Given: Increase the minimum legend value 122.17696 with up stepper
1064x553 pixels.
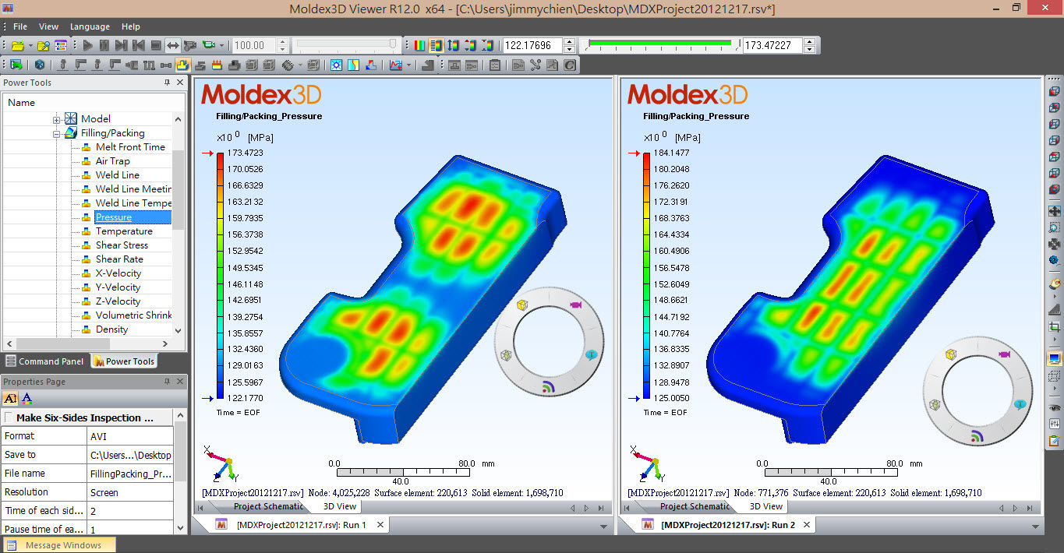Looking at the screenshot, I should [x=569, y=42].
